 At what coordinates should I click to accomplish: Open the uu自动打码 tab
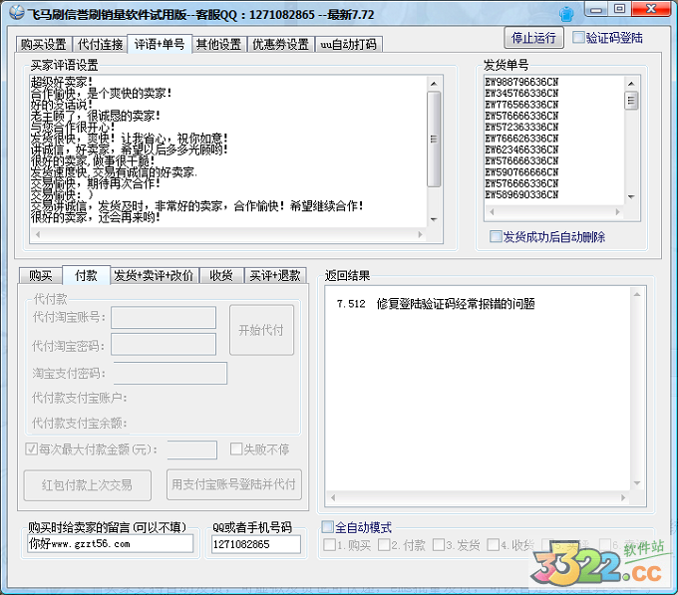click(349, 44)
